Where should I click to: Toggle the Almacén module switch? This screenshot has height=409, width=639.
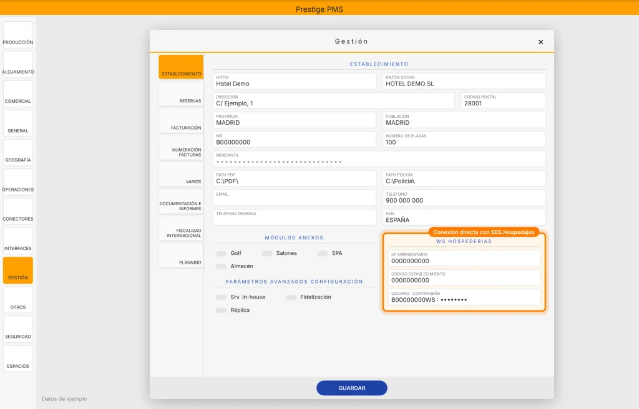[222, 266]
